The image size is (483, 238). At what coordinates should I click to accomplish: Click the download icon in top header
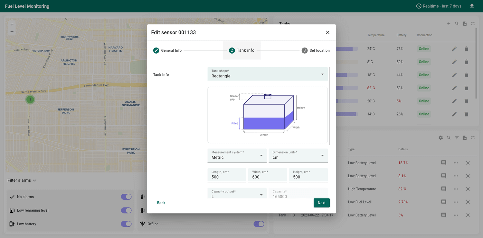472,6
